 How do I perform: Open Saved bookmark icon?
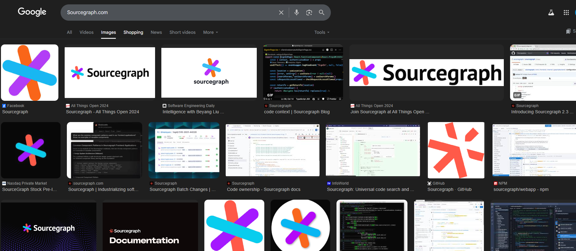point(568,31)
